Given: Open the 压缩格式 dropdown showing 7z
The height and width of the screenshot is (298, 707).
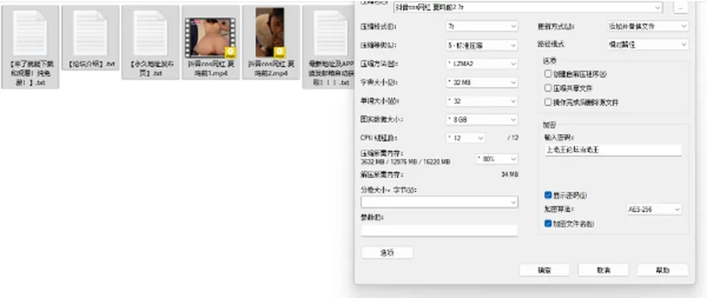Looking at the screenshot, I should point(482,26).
